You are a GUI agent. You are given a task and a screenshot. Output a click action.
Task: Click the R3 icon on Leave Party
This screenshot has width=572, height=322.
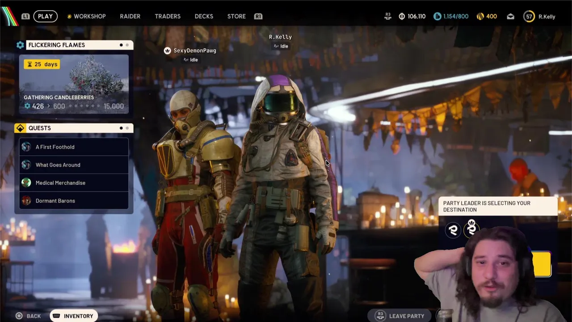tap(380, 316)
